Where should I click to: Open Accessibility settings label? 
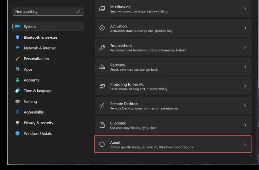(x=34, y=112)
